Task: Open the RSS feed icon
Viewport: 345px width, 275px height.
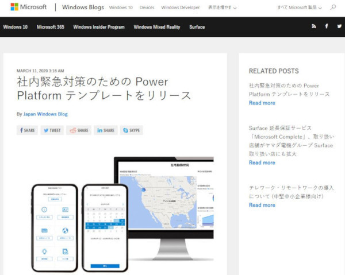Action: 314,26
